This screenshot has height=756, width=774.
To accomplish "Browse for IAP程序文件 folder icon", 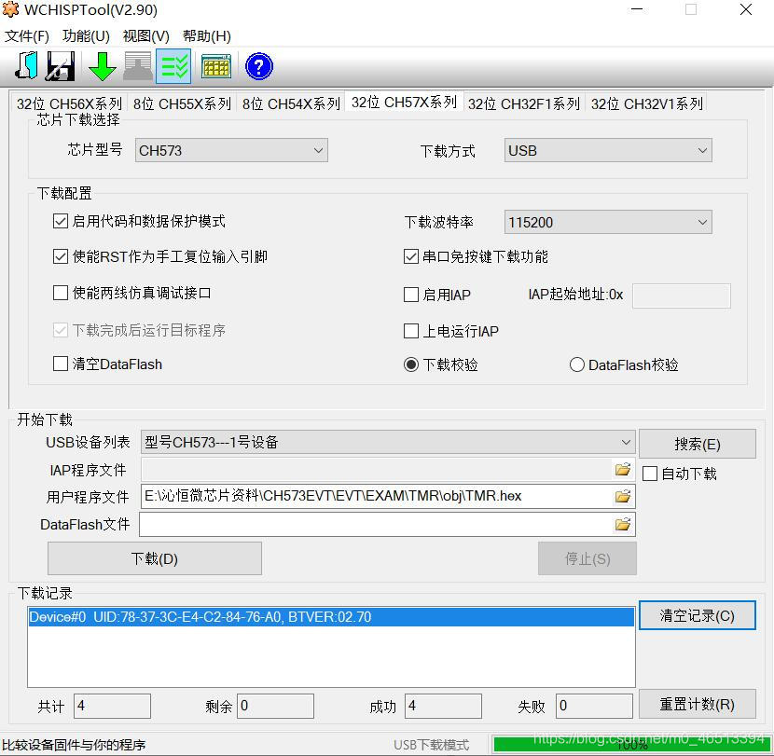I will pyautogui.click(x=623, y=469).
